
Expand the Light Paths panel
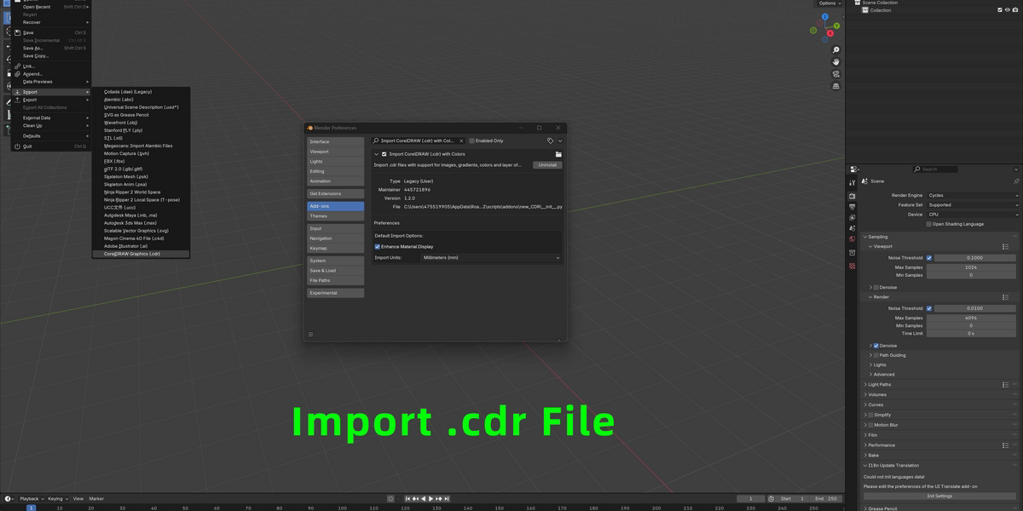(879, 385)
